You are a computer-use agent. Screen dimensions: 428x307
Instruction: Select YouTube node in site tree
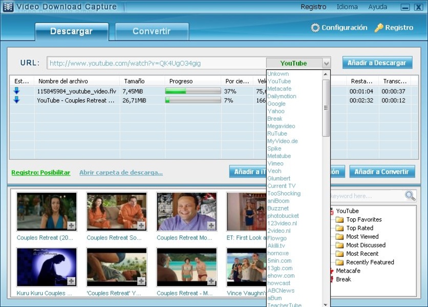click(x=347, y=211)
